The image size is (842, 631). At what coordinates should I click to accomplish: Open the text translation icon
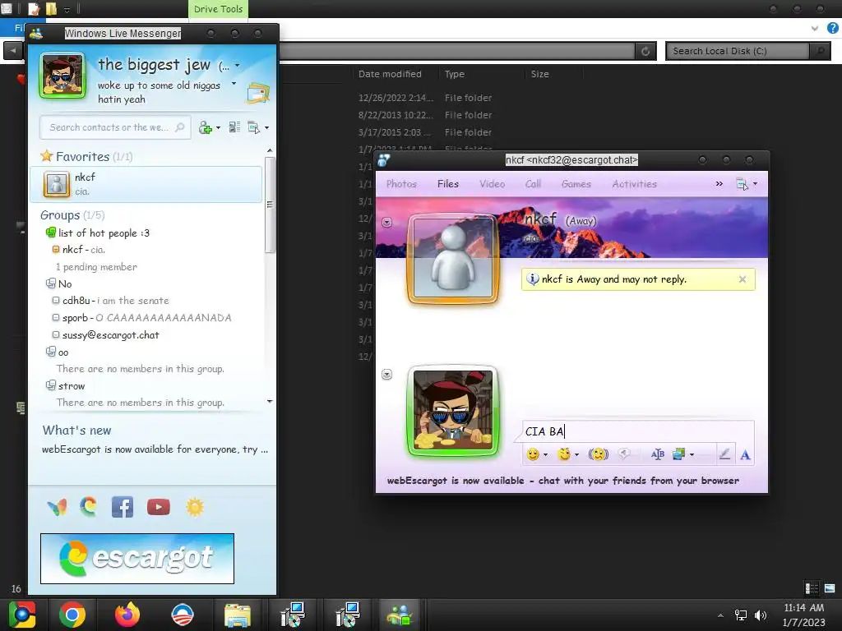tap(657, 454)
